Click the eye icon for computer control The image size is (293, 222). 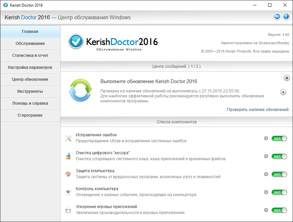tap(68, 192)
